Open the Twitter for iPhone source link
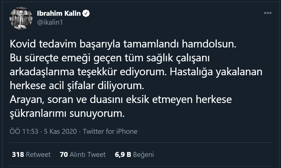281x168 pixels. pos(110,131)
